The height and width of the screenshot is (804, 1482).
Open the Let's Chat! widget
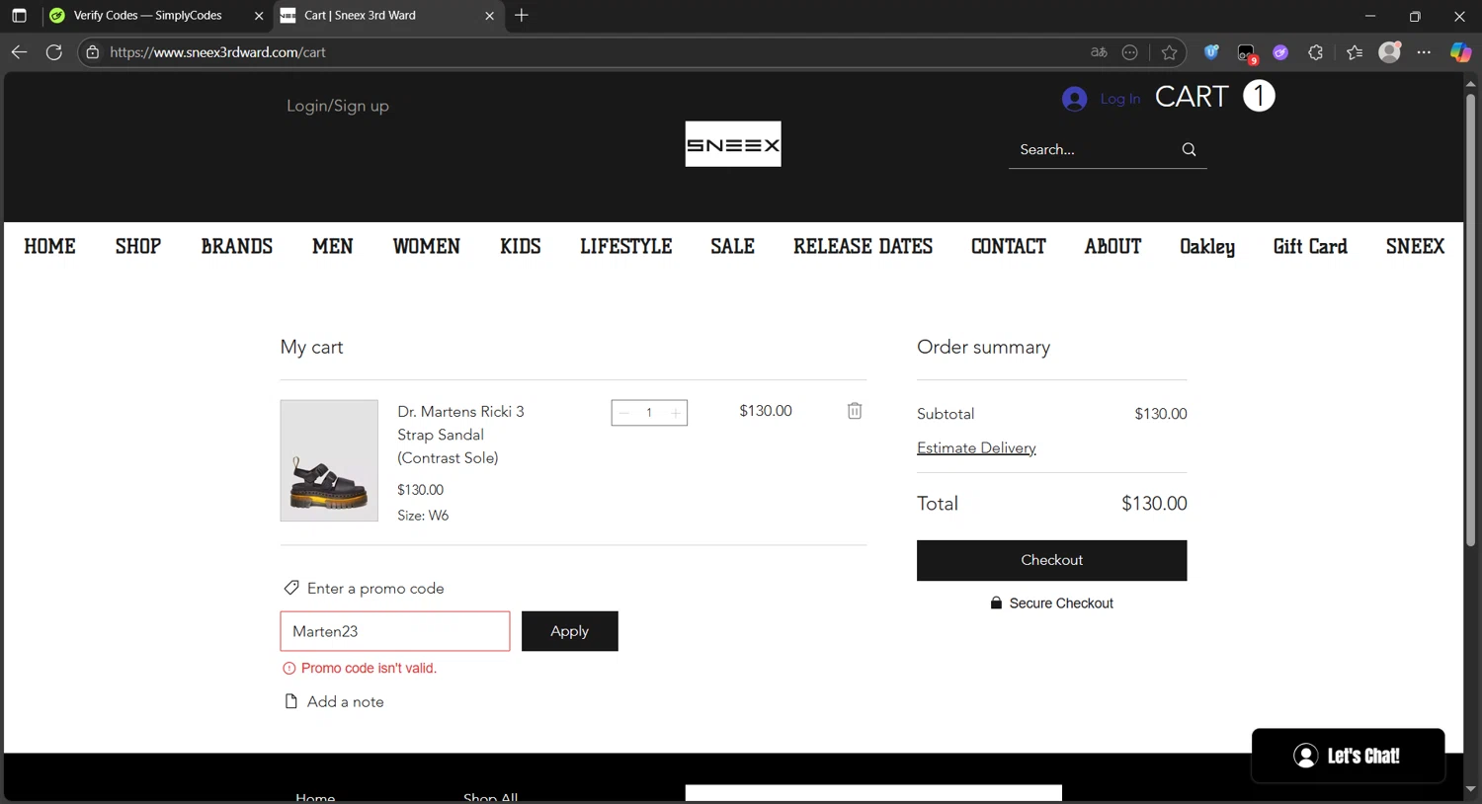point(1348,756)
